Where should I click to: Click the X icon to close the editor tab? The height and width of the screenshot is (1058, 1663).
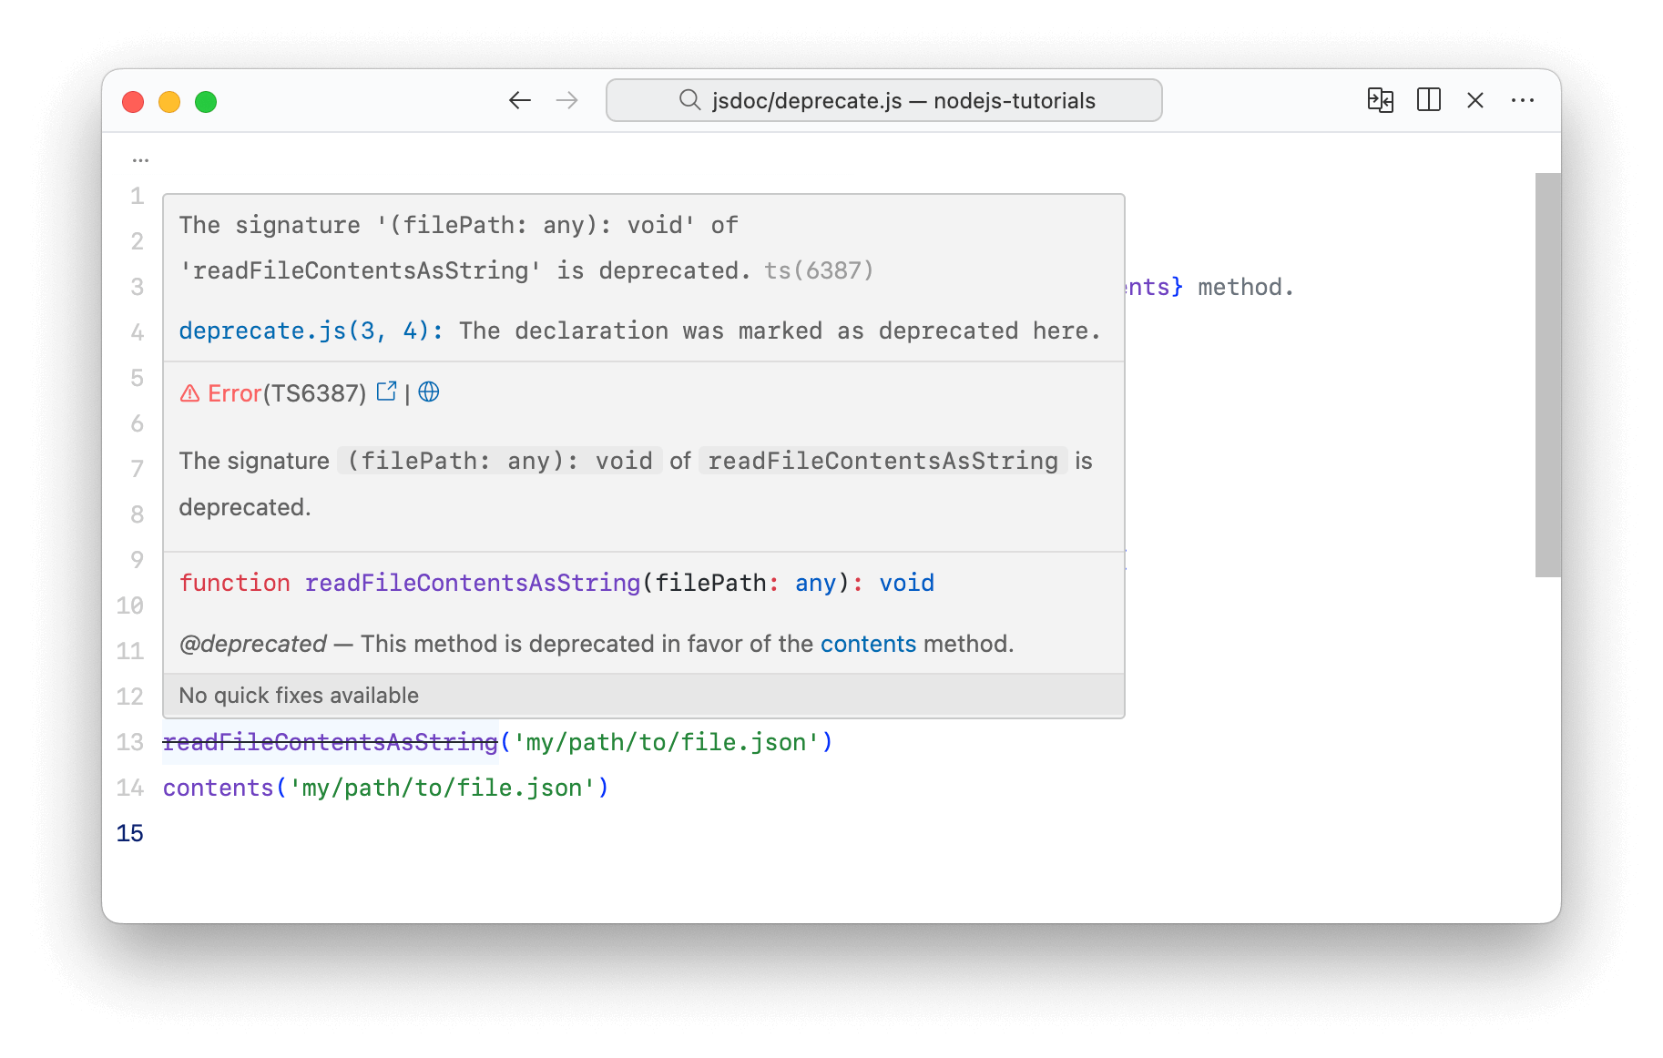click(1475, 101)
